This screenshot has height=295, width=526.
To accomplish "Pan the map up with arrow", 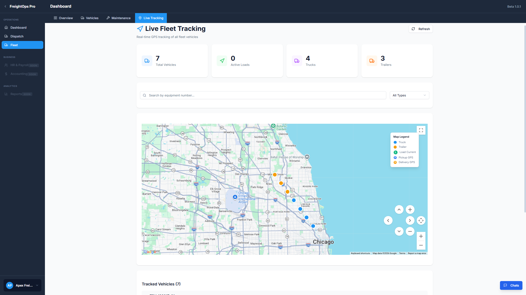I will click(x=399, y=210).
